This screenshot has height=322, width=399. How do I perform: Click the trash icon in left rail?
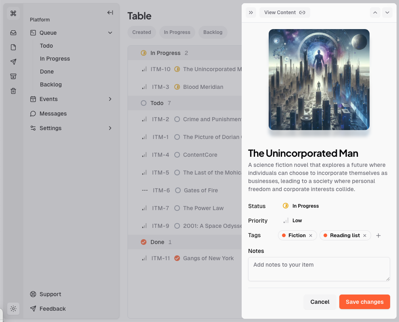point(13,91)
